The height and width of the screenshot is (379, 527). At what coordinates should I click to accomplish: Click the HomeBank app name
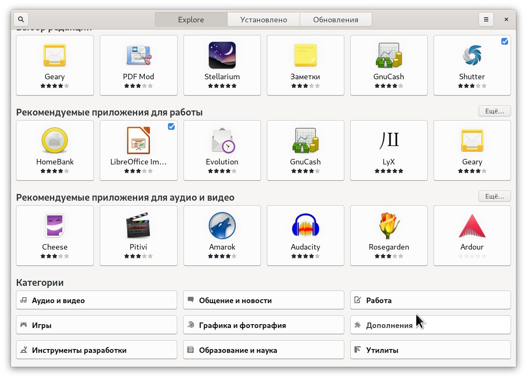[x=55, y=162]
